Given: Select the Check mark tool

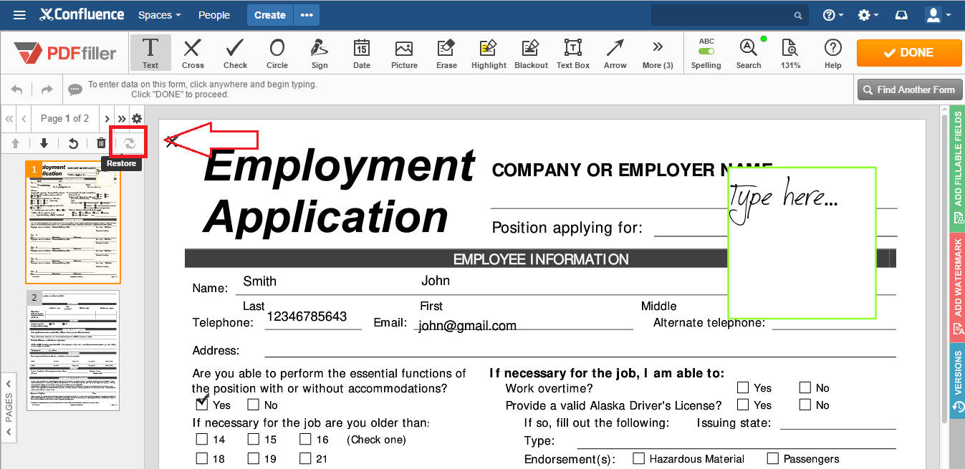Looking at the screenshot, I should [235, 52].
